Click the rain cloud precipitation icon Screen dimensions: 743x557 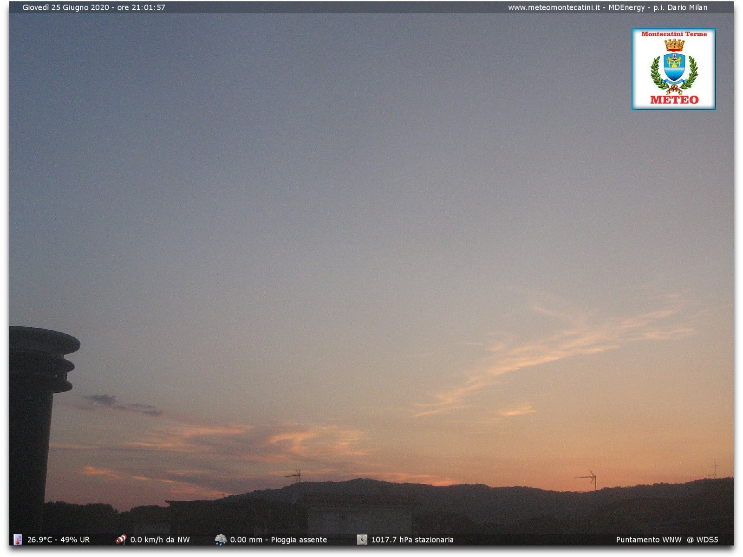(221, 539)
